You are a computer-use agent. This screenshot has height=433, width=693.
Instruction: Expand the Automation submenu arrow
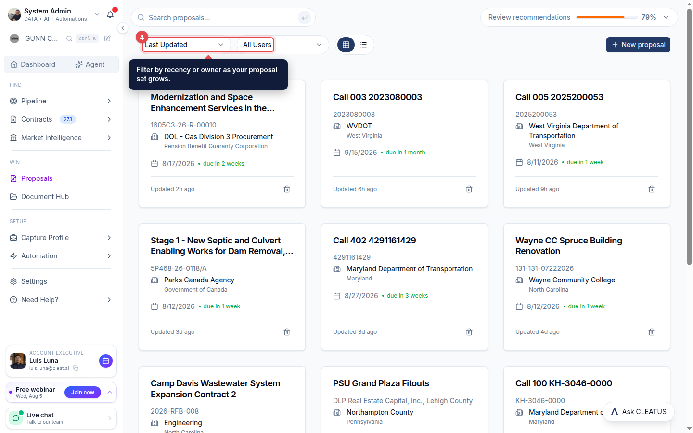109,256
